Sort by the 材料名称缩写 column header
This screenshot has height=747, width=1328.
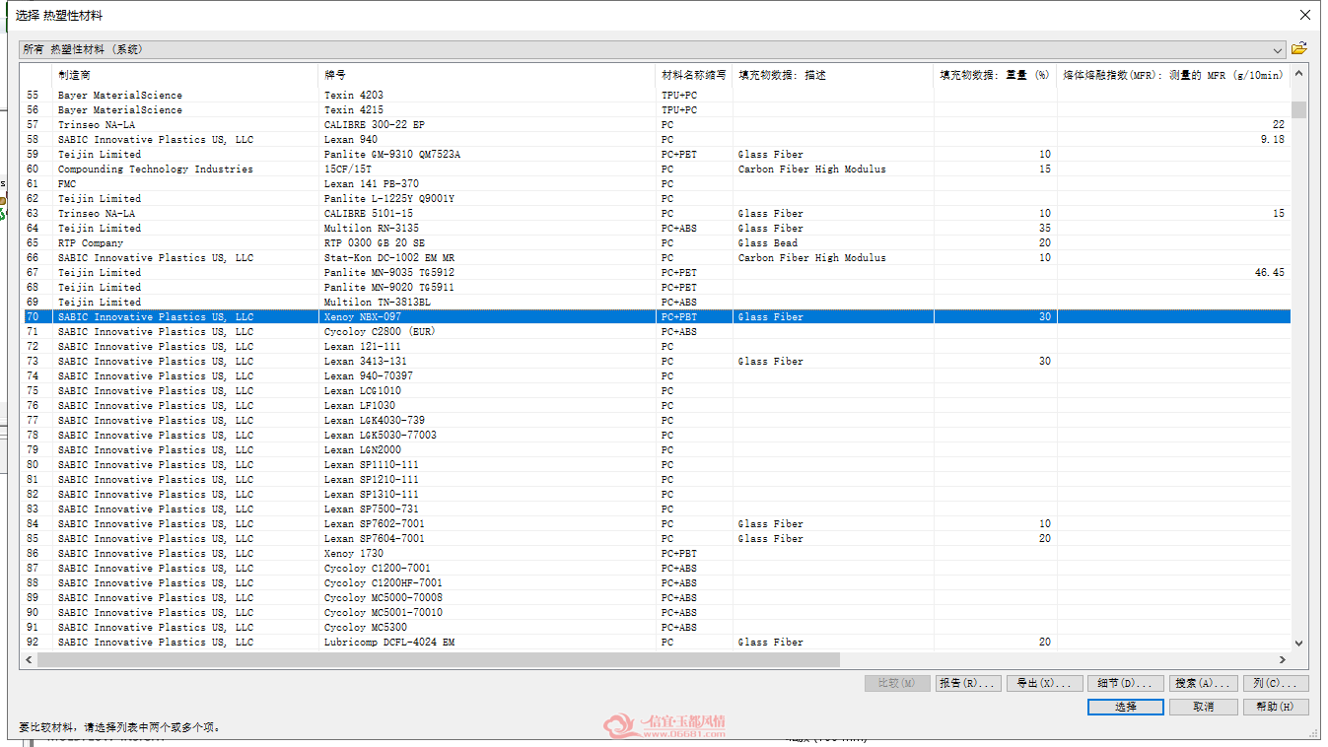[x=694, y=75]
